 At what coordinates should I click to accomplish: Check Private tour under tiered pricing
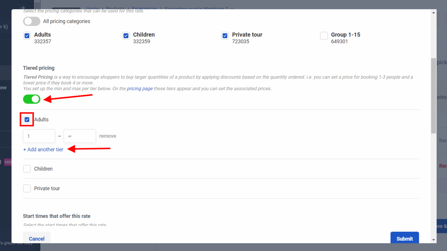pyautogui.click(x=27, y=188)
